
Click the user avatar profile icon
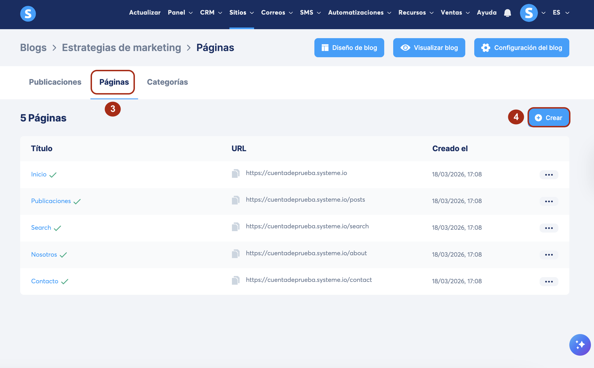pos(529,13)
